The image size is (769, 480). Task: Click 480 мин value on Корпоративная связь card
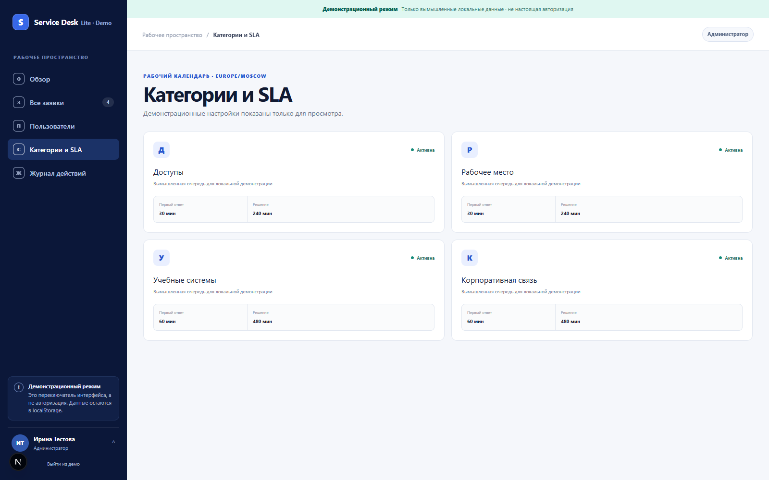571,322
